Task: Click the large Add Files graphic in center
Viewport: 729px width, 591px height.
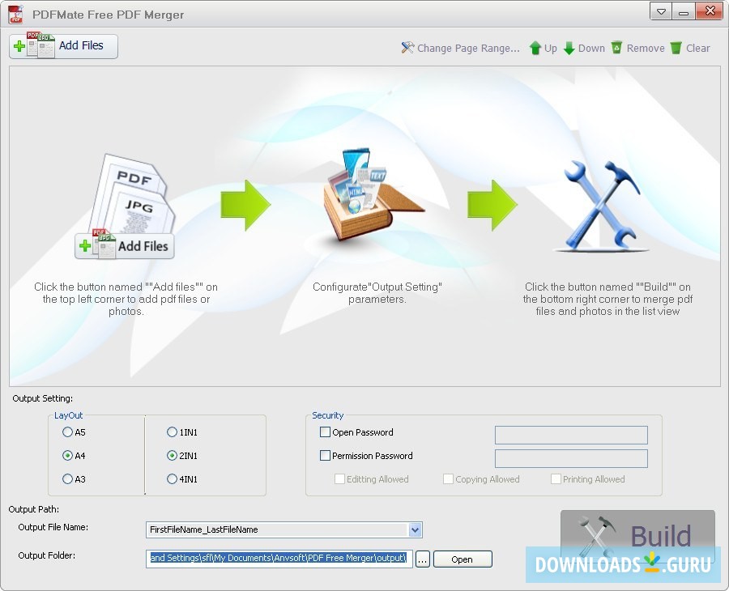Action: (125, 246)
